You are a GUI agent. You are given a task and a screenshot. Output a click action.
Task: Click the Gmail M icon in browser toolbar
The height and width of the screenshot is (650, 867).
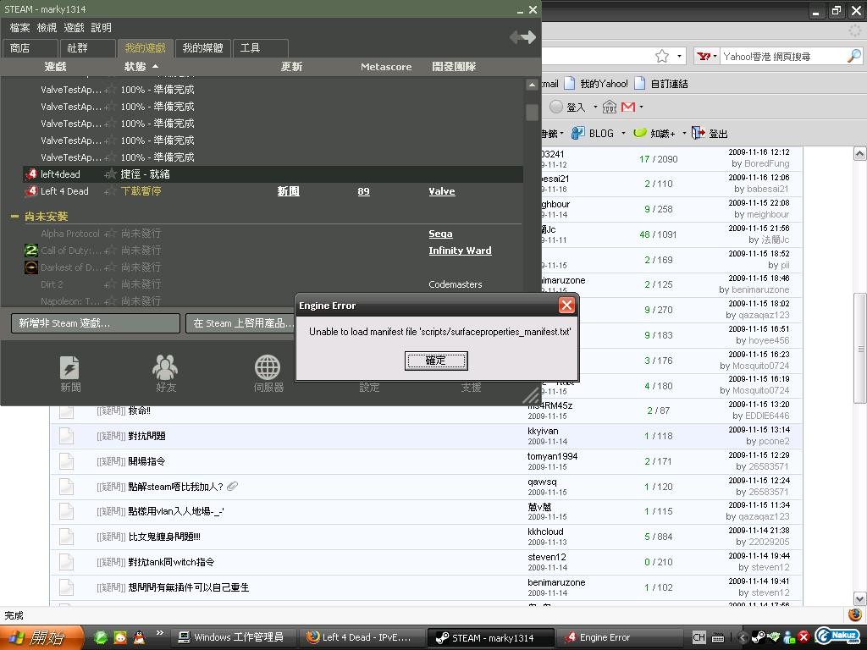click(x=628, y=107)
